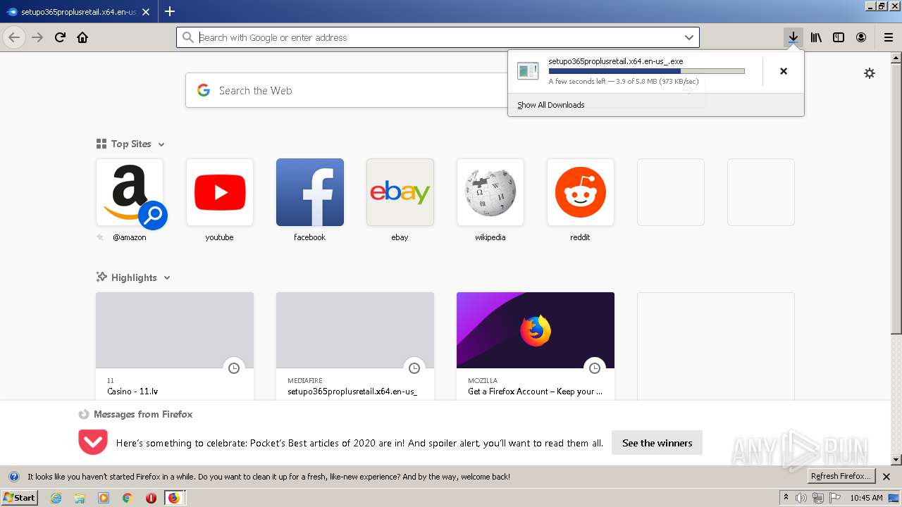Launch Internet Explorer from taskbar
This screenshot has height=507, width=902.
[x=56, y=498]
